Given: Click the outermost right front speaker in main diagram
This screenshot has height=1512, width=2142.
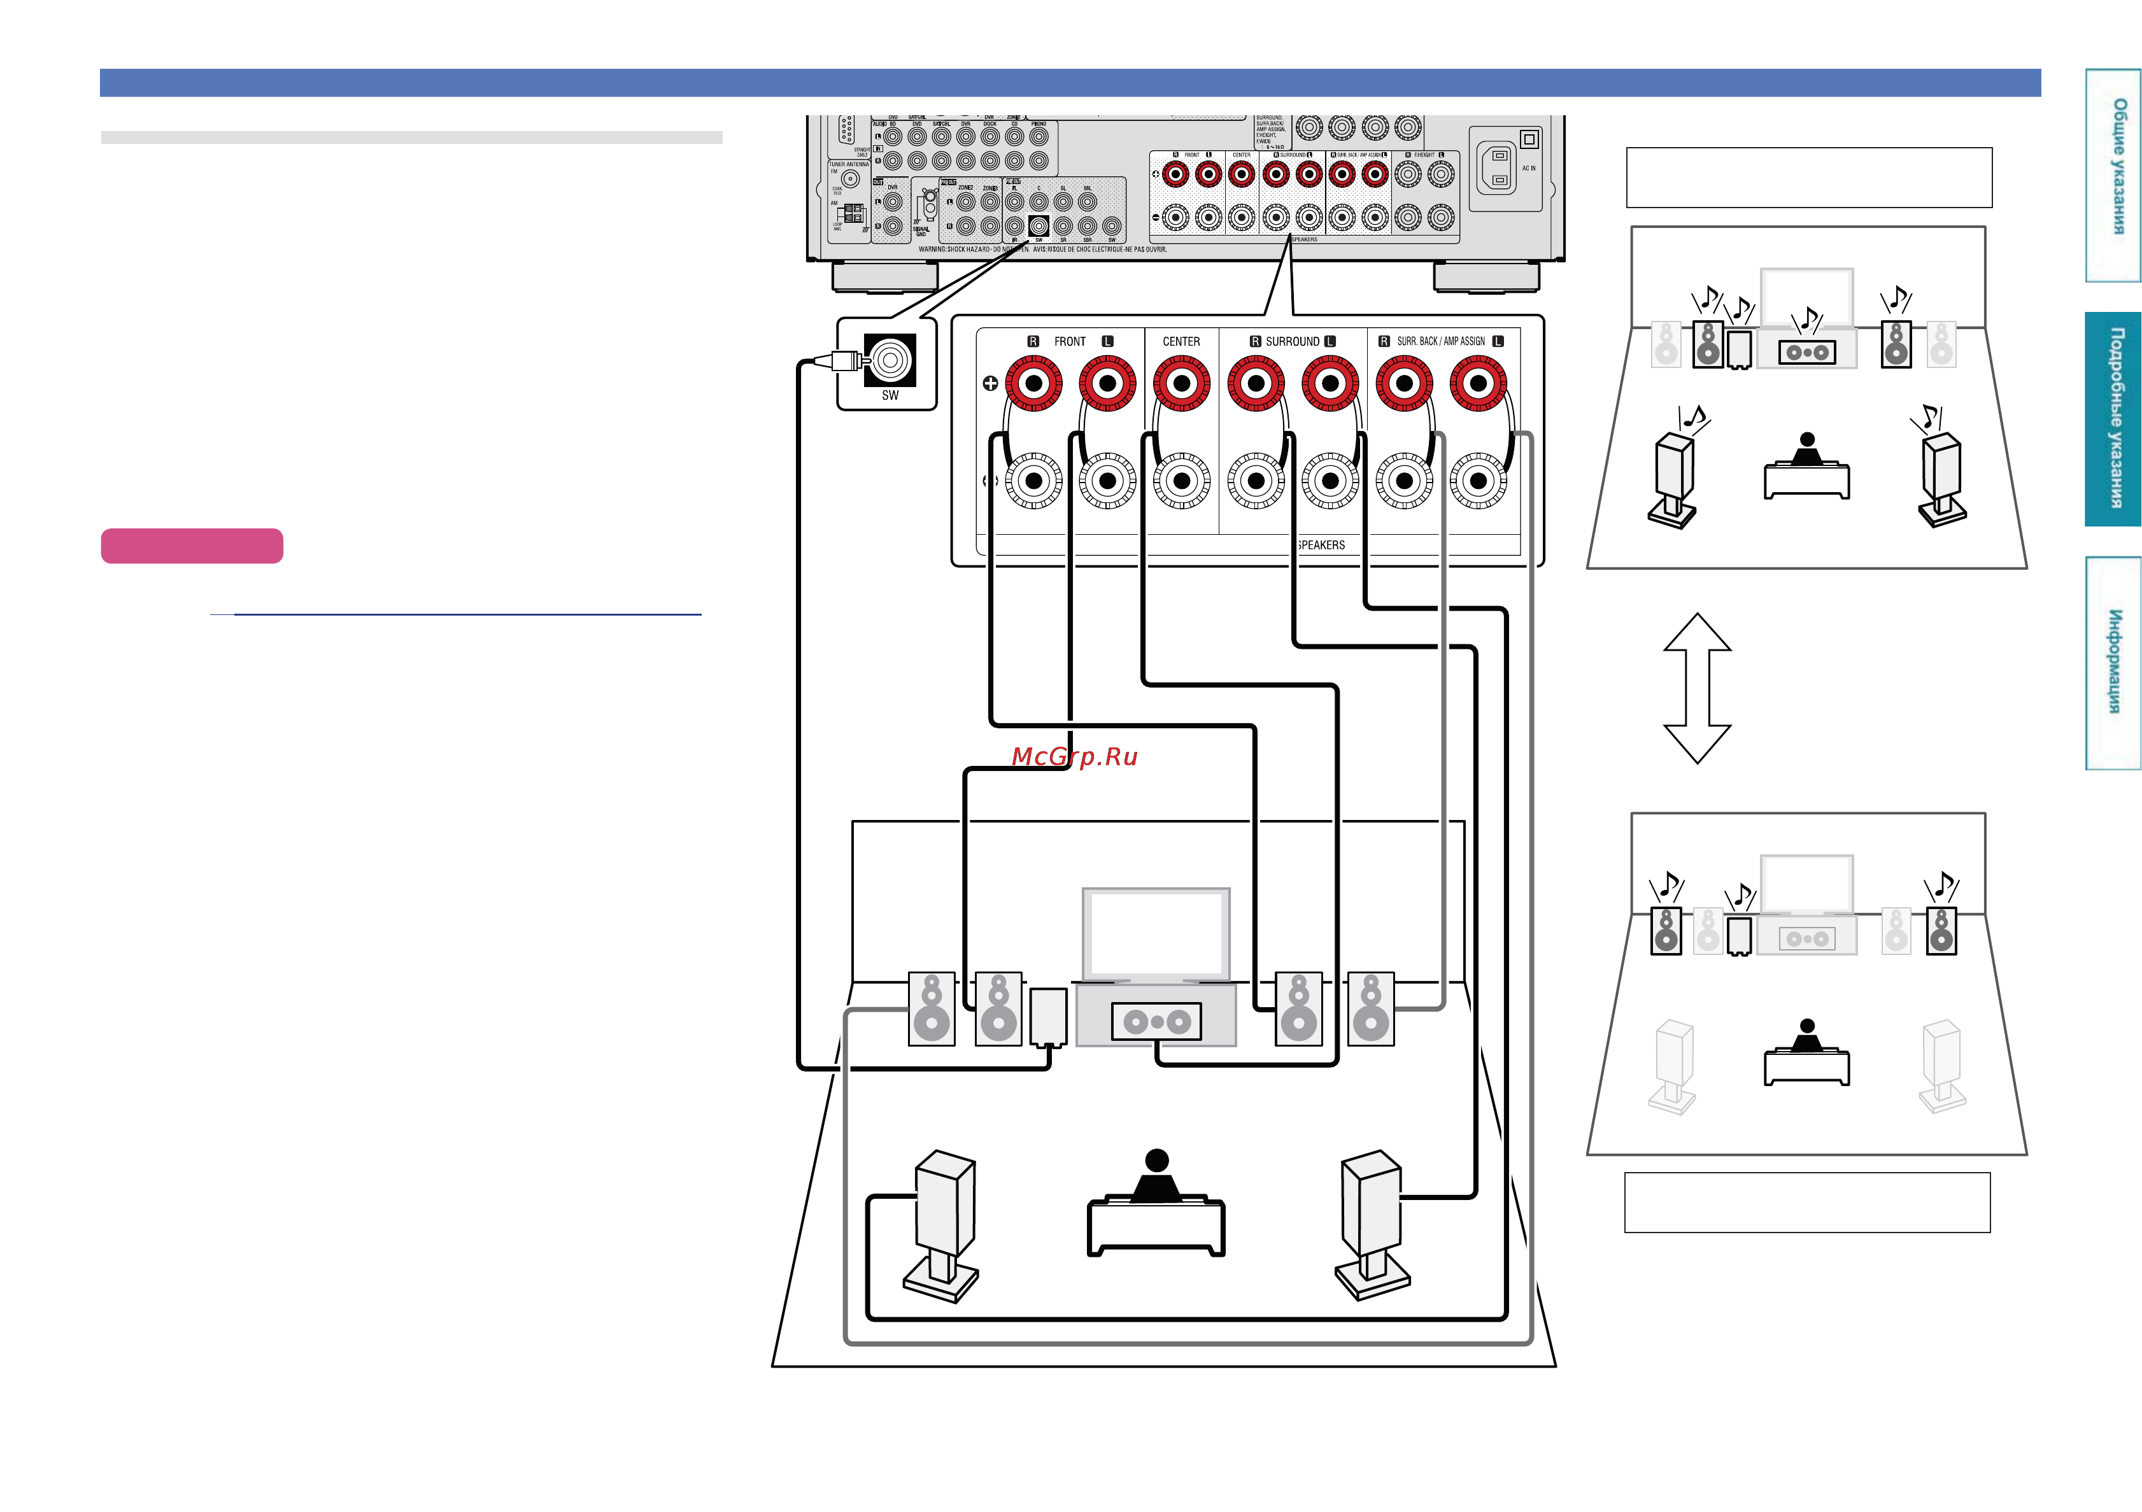Looking at the screenshot, I should 1372,1008.
